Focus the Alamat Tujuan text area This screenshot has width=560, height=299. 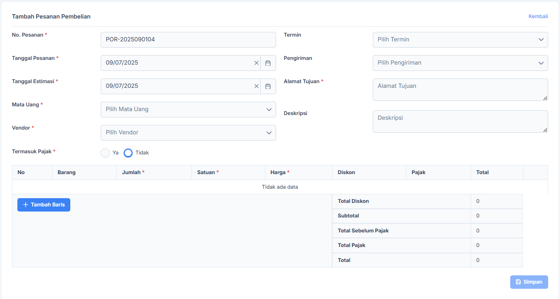[460, 89]
